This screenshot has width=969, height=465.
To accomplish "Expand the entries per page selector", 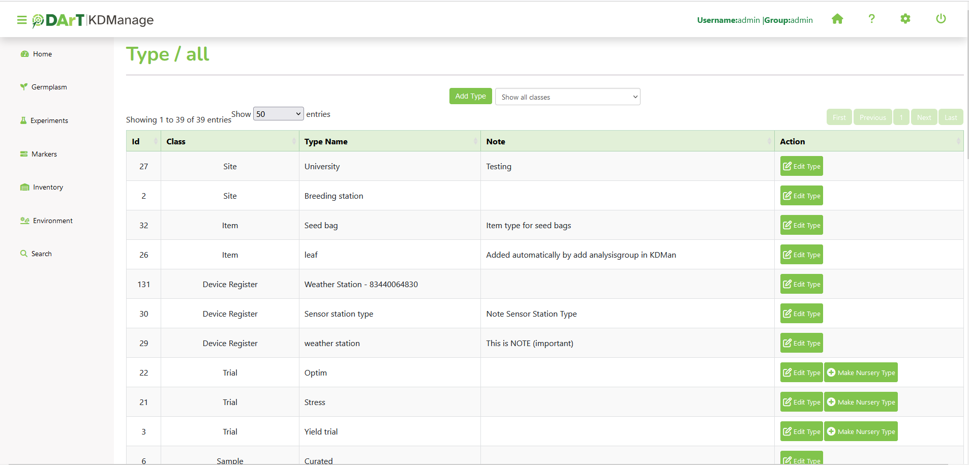I will click(x=278, y=114).
